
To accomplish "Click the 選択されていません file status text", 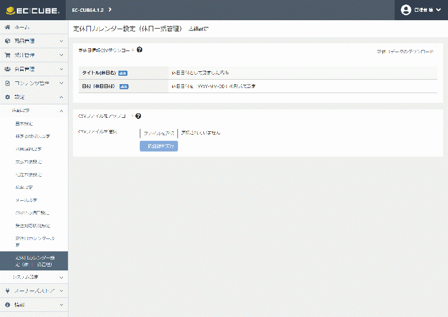I will coord(200,133).
